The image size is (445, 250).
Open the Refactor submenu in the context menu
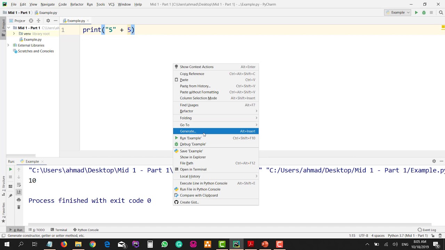216,111
